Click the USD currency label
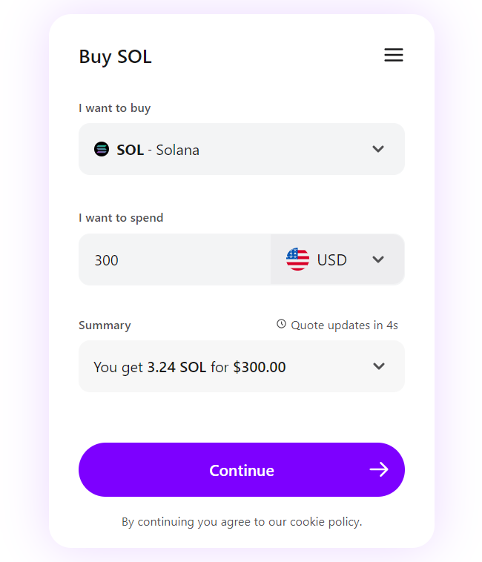 click(332, 259)
